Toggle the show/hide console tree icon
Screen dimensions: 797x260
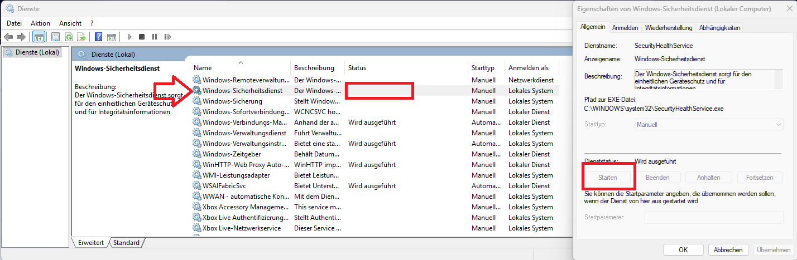coord(39,37)
